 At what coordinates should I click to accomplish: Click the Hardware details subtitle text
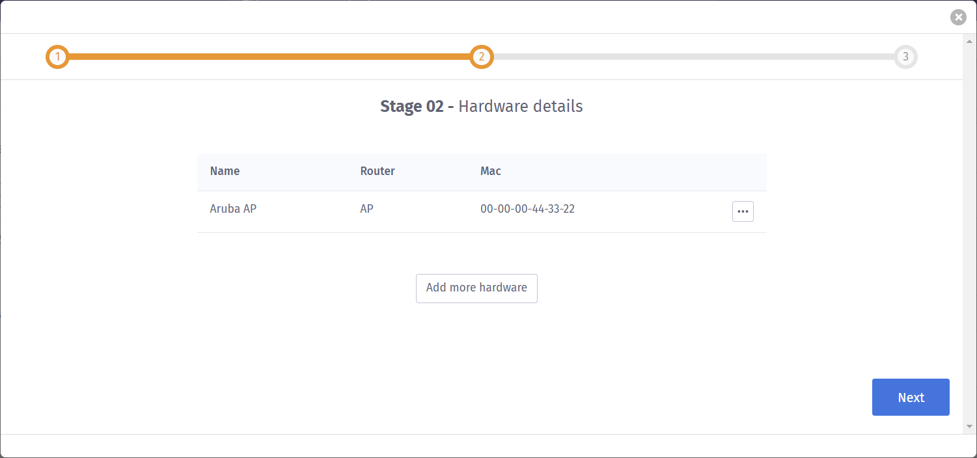(521, 106)
